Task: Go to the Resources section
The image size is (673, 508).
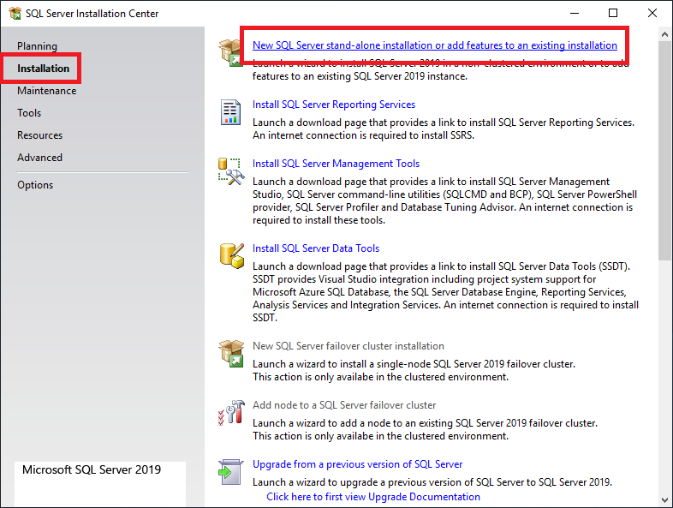Action: click(39, 135)
